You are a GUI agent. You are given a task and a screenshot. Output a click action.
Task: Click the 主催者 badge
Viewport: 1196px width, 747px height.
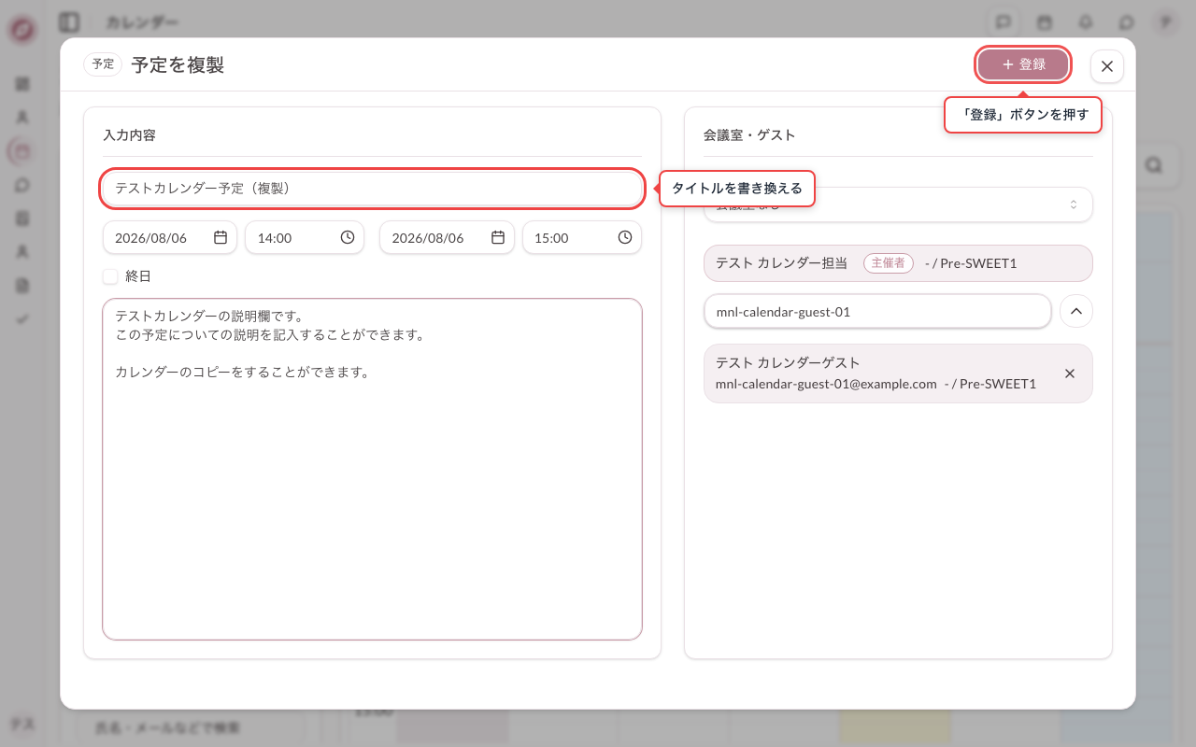(x=888, y=263)
